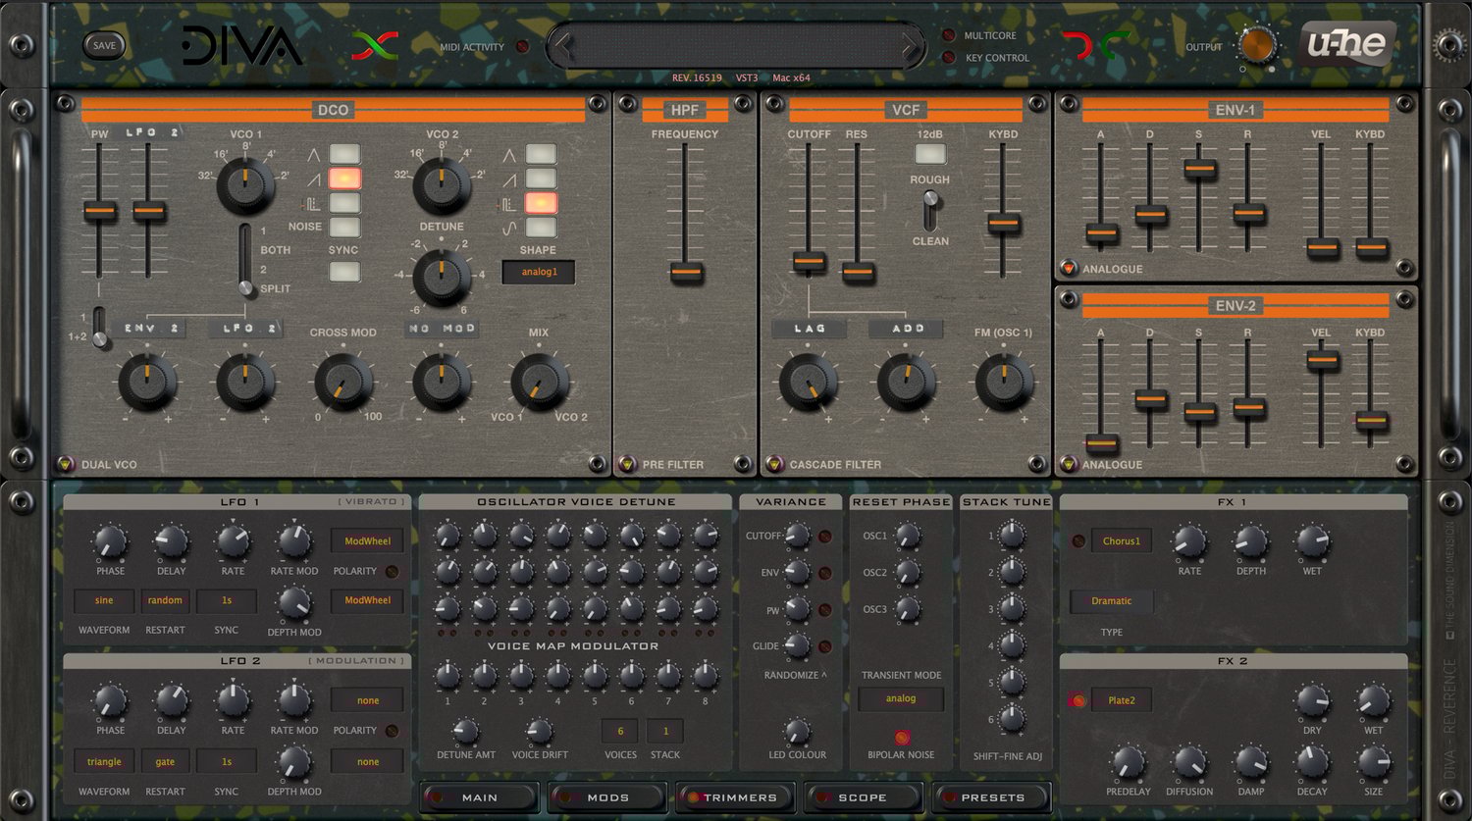The image size is (1472, 821).
Task: Select the sawtooth waveform button for VCO 1
Action: click(x=344, y=179)
